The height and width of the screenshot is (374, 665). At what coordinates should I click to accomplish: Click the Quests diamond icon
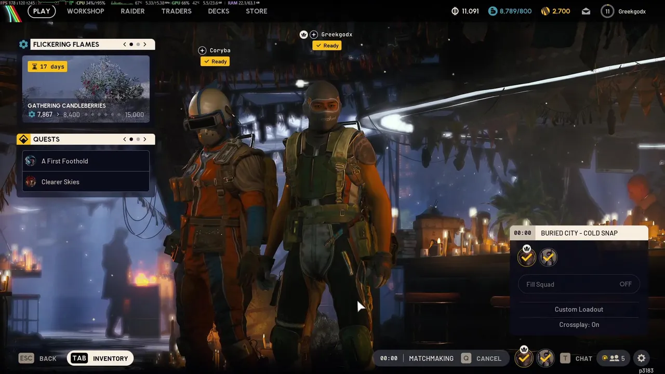[23, 139]
